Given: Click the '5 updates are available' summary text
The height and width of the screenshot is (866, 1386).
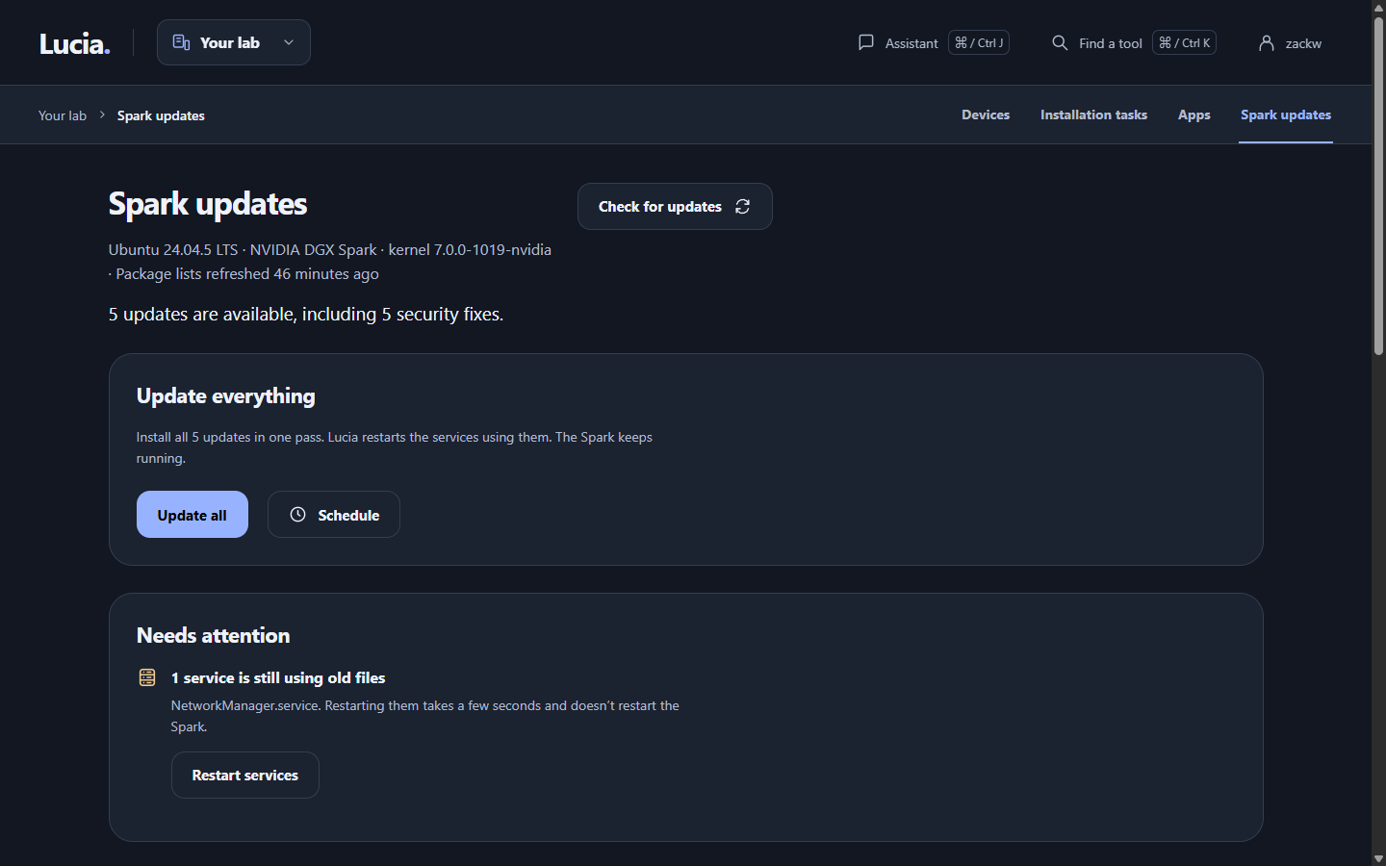Looking at the screenshot, I should click(306, 315).
